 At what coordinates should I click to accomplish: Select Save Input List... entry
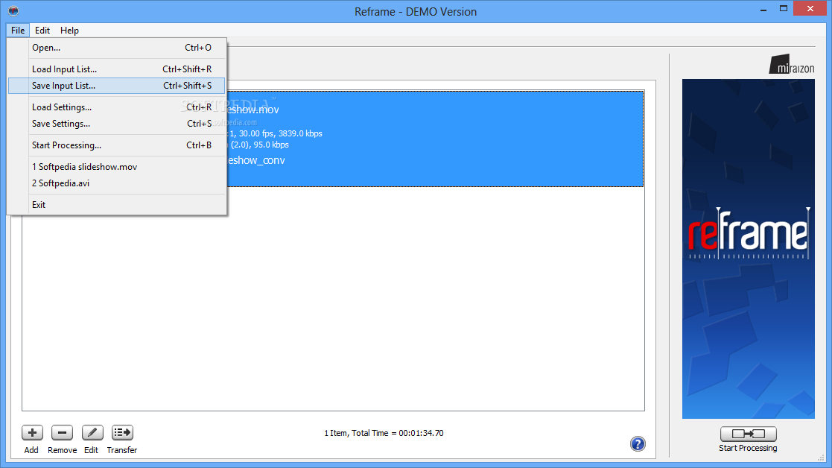[117, 86]
